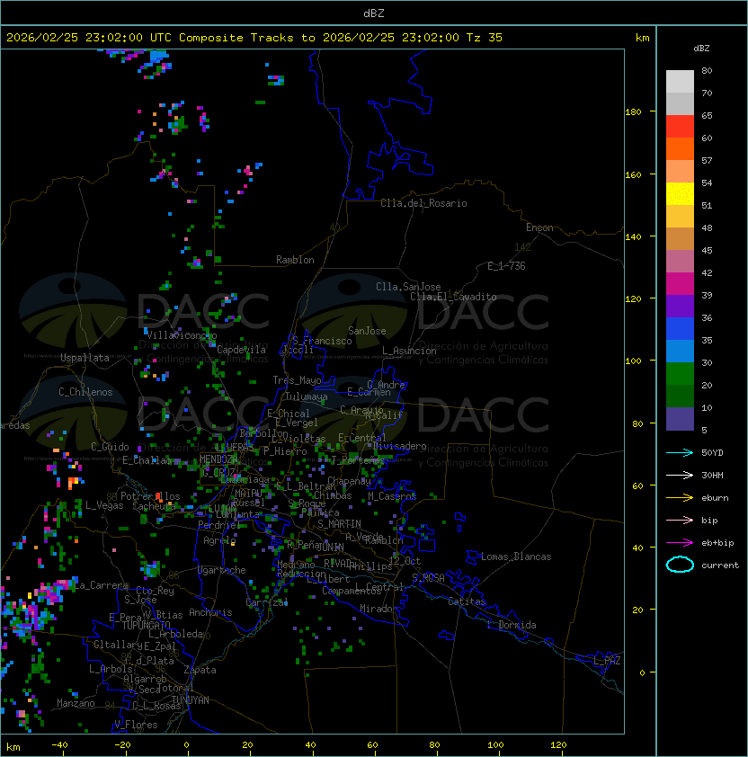Click the Mirador map label
This screenshot has width=748, height=757.
point(379,609)
